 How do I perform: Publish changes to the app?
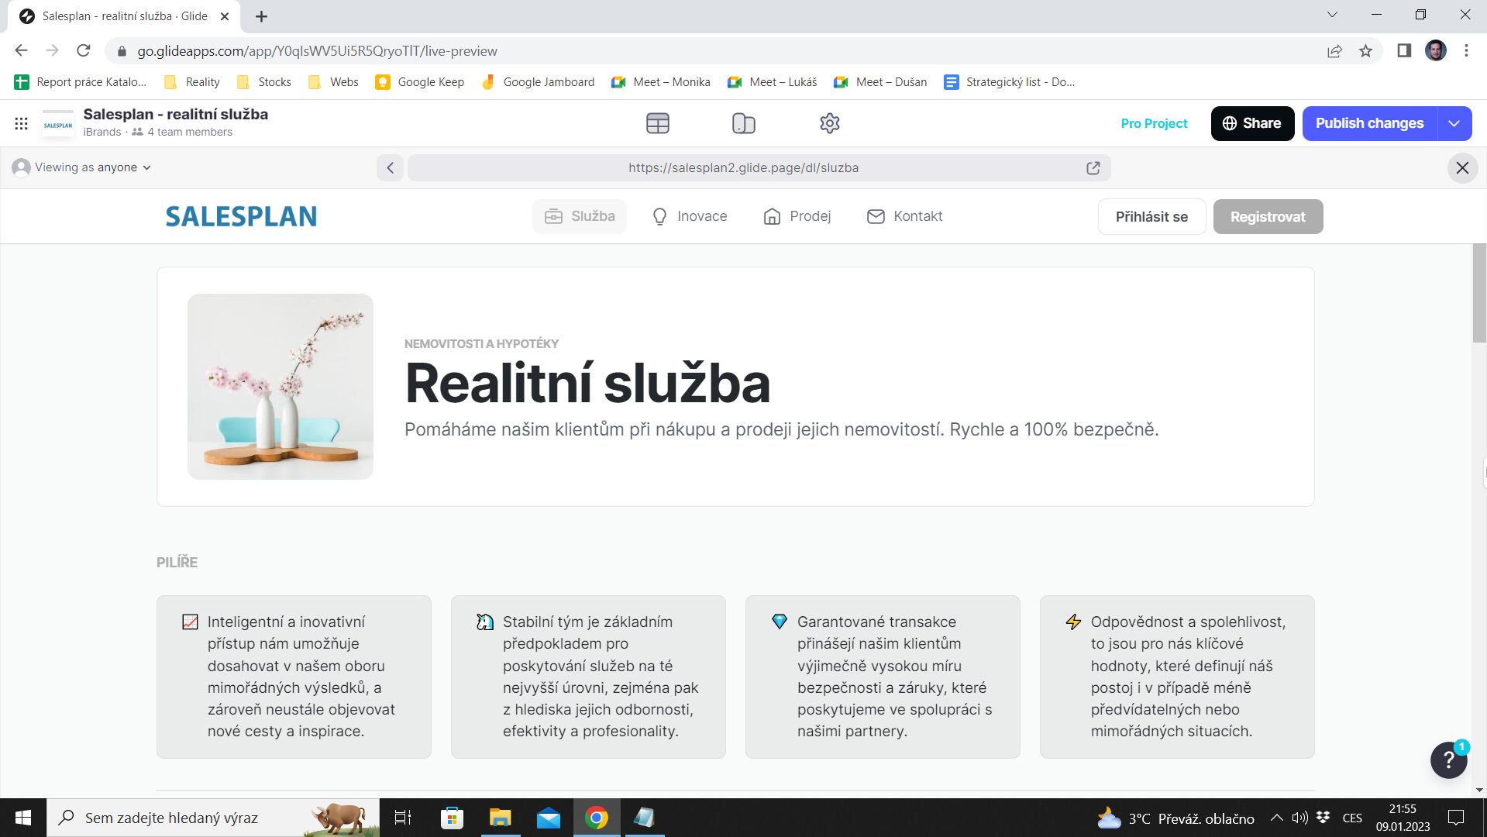[x=1369, y=123]
